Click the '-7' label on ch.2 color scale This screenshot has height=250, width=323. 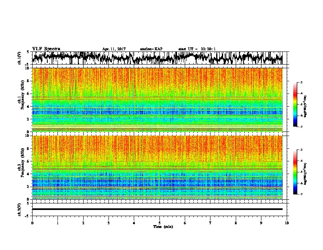pyautogui.click(x=301, y=194)
